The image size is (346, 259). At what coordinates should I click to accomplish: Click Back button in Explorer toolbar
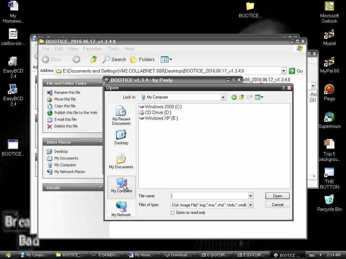(x=52, y=59)
